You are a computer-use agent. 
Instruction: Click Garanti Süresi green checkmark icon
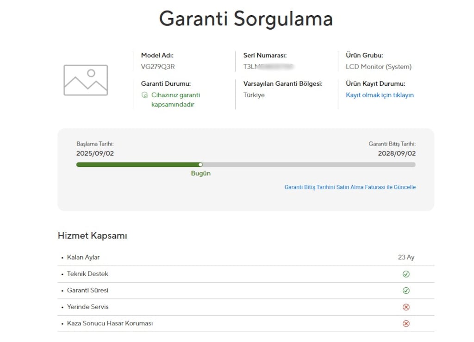406,291
